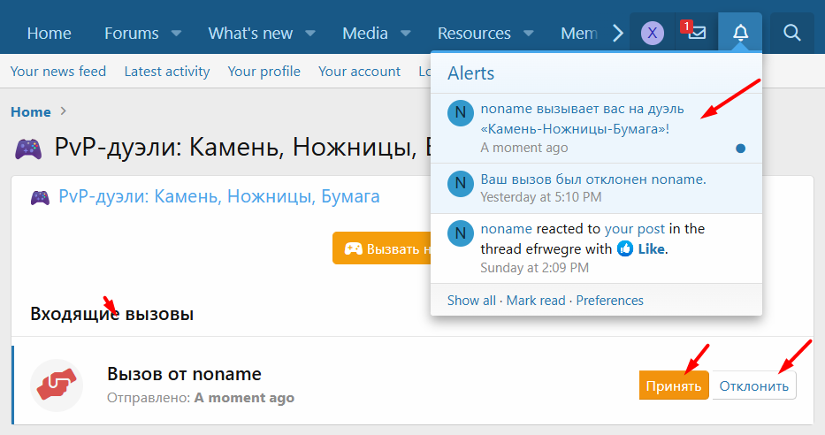The image size is (825, 435).
Task: Expand the Resources dropdown arrow
Action: pyautogui.click(x=529, y=34)
